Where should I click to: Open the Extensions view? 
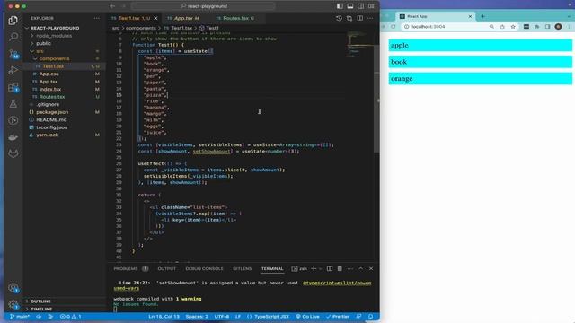(13, 87)
